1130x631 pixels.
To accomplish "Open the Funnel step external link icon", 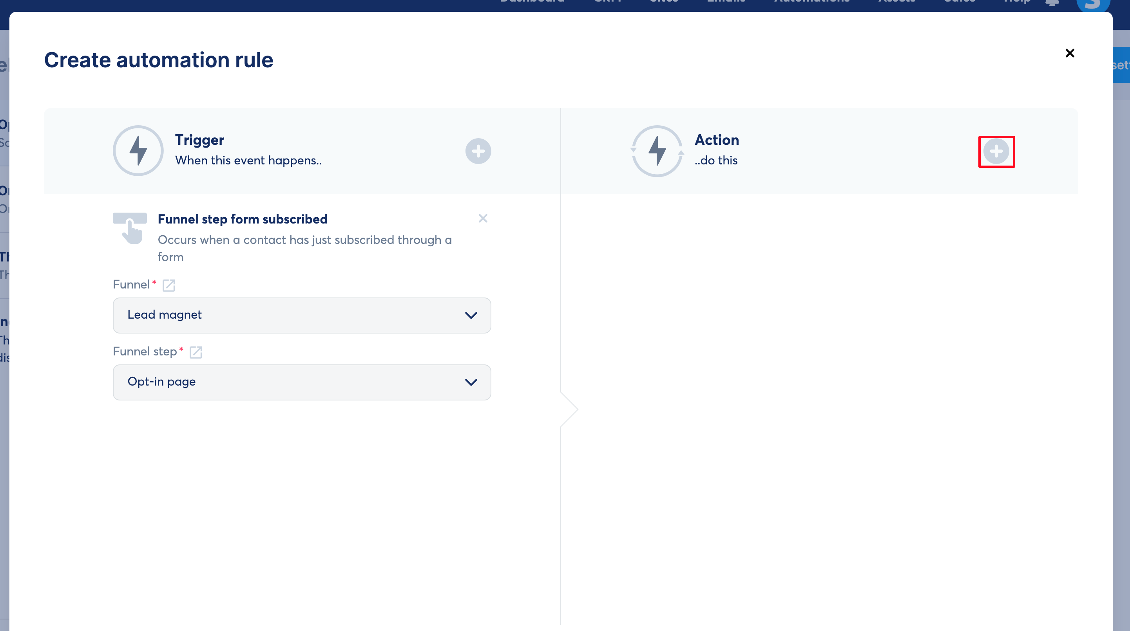I will (196, 352).
